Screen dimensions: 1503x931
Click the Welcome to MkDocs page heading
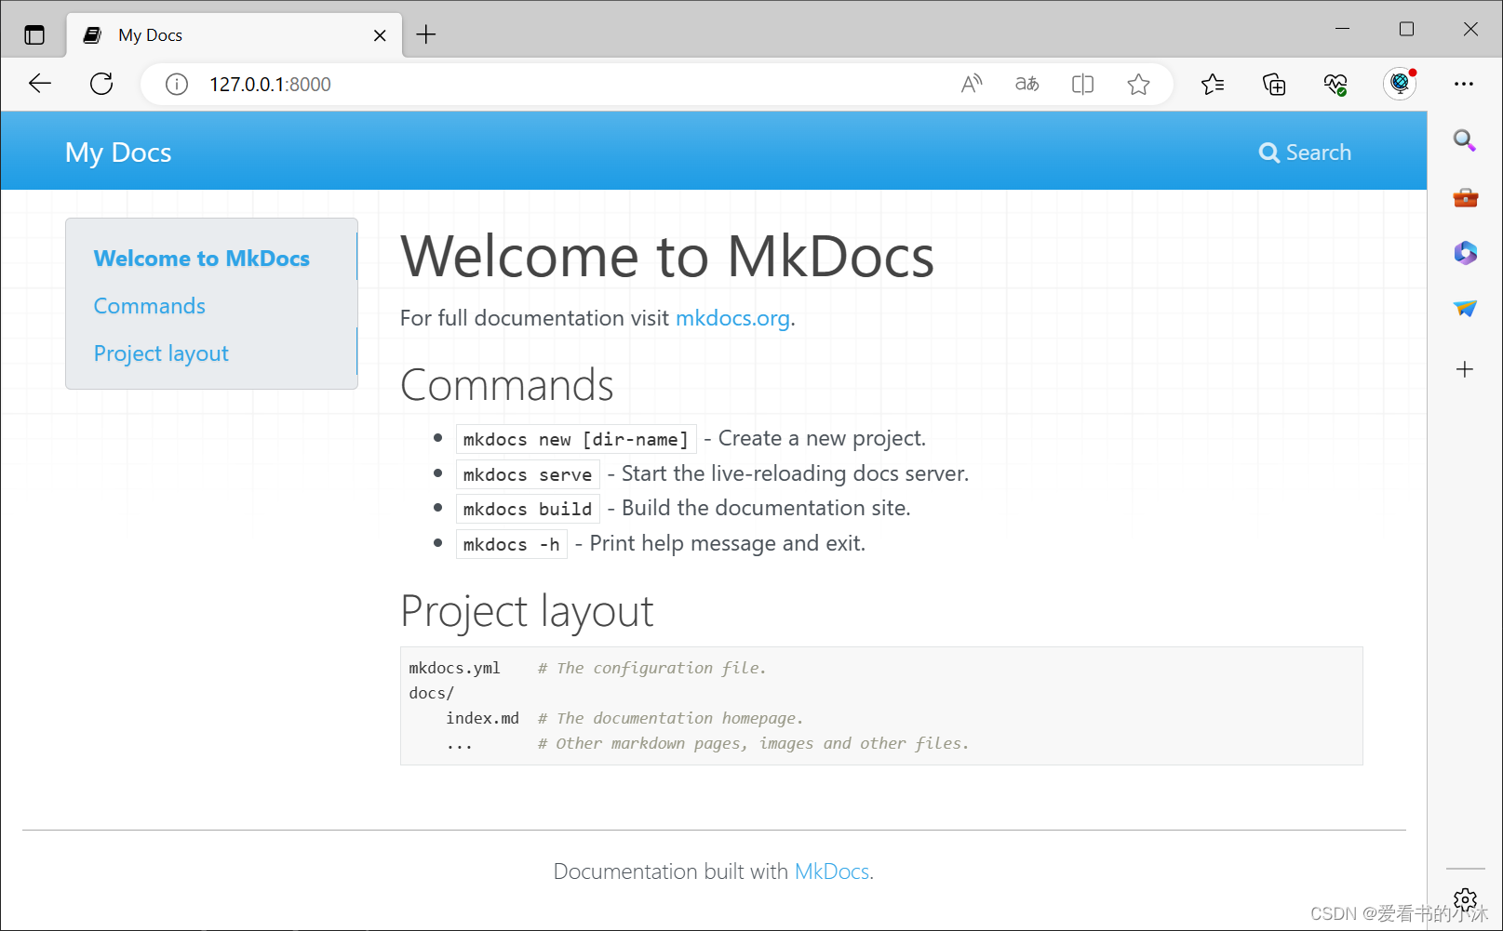point(666,256)
